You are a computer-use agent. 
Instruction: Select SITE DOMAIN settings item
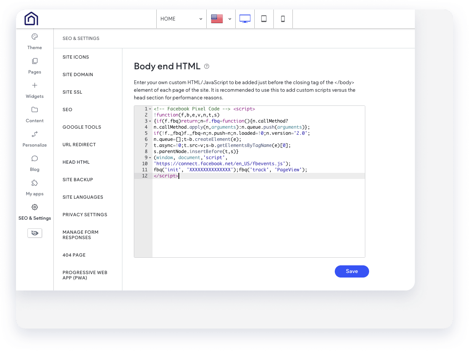78,75
